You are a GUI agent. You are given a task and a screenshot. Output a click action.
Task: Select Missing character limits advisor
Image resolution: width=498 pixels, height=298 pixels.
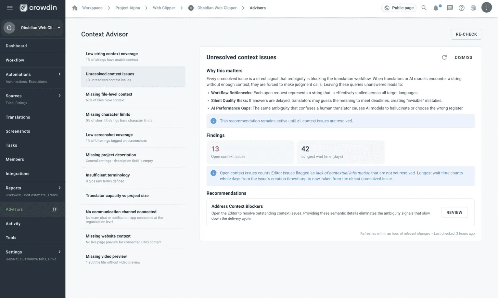tap(133, 117)
